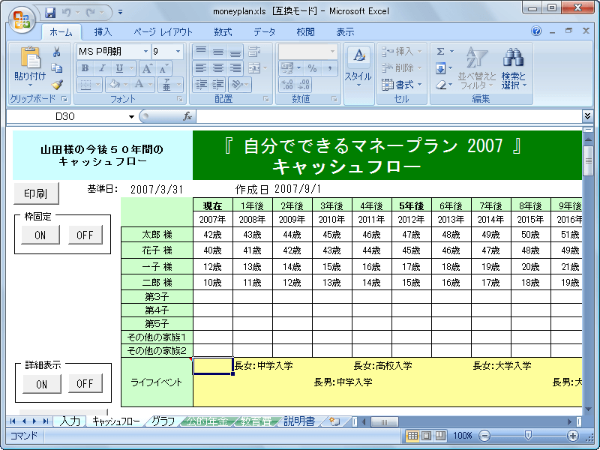The height and width of the screenshot is (450, 600).
Task: Expand the formula bar
Action: click(x=587, y=116)
